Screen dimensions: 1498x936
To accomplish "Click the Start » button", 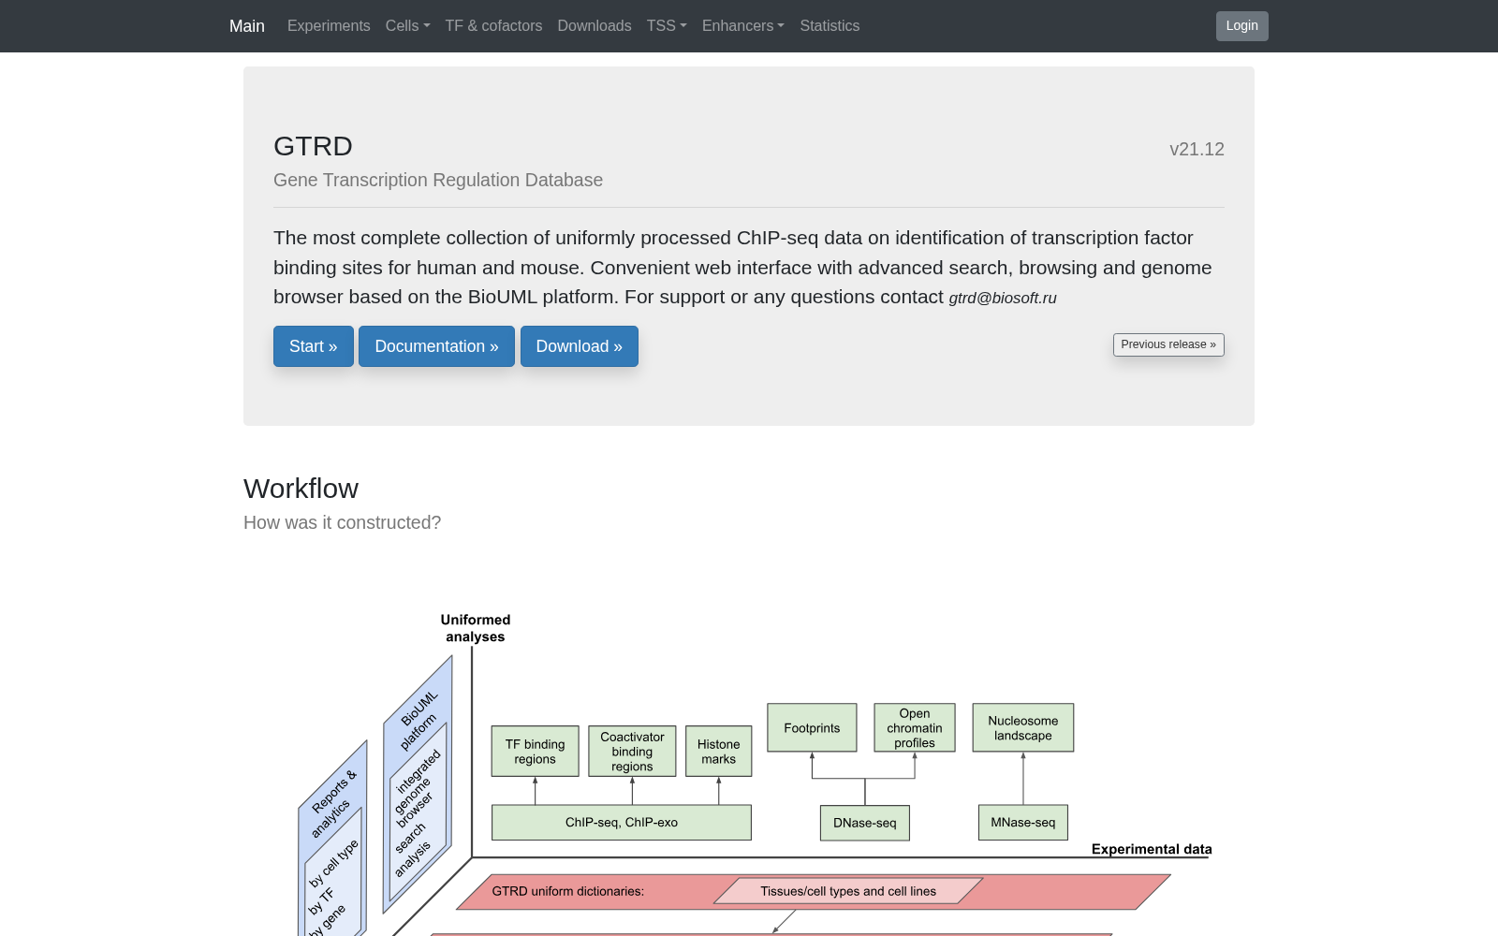I will 314,346.
